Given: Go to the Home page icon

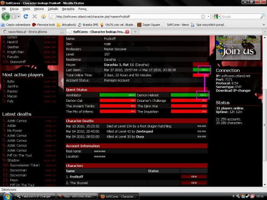Looking at the screenshot, I should [43, 17].
